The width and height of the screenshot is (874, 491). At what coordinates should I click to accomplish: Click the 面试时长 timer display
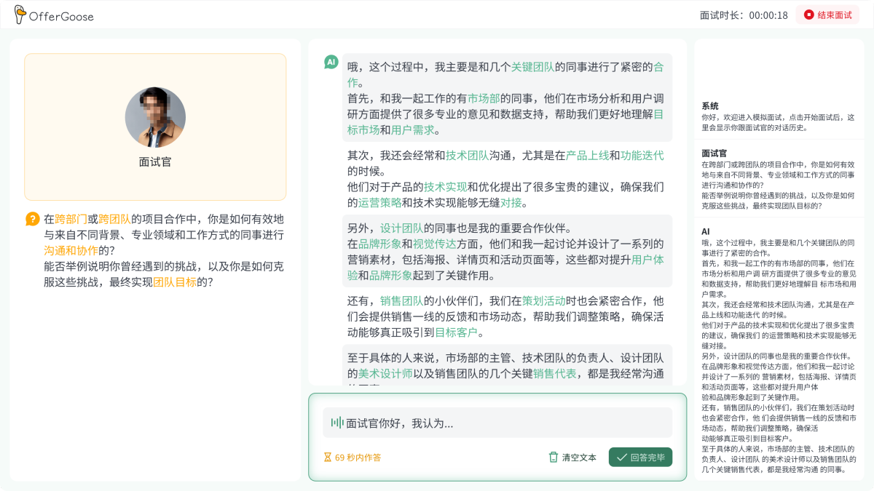[743, 15]
